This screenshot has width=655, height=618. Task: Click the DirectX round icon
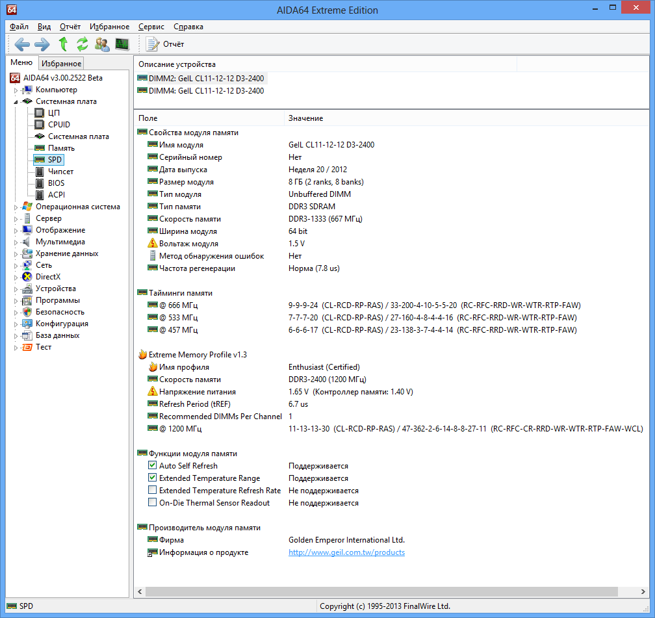pos(27,277)
